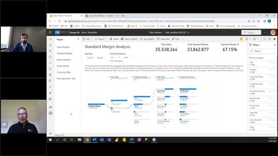The width and height of the screenshot is (278, 156).
Task: Click the browser address bar URL
Action: point(141,21)
